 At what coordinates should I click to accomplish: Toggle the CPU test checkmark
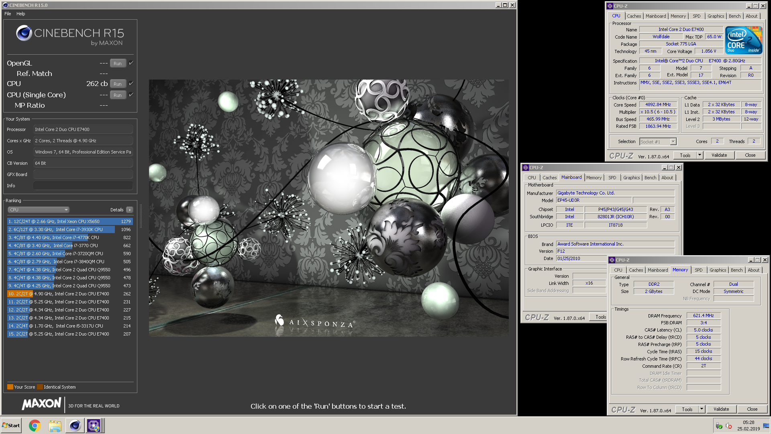point(131,84)
